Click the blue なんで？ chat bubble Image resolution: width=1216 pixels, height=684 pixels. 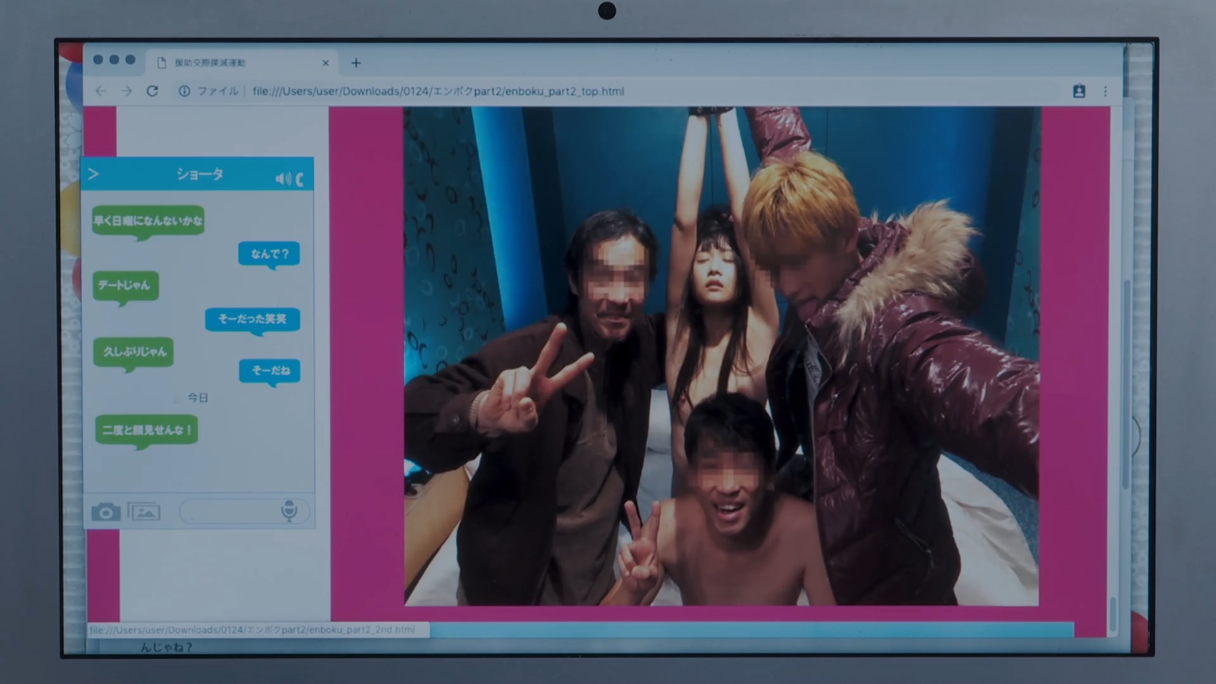pos(269,254)
